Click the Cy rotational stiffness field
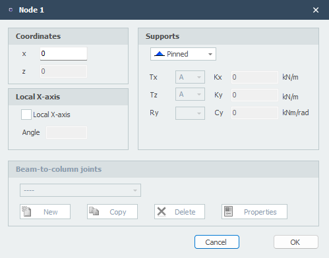The image size is (329, 258). pos(254,113)
